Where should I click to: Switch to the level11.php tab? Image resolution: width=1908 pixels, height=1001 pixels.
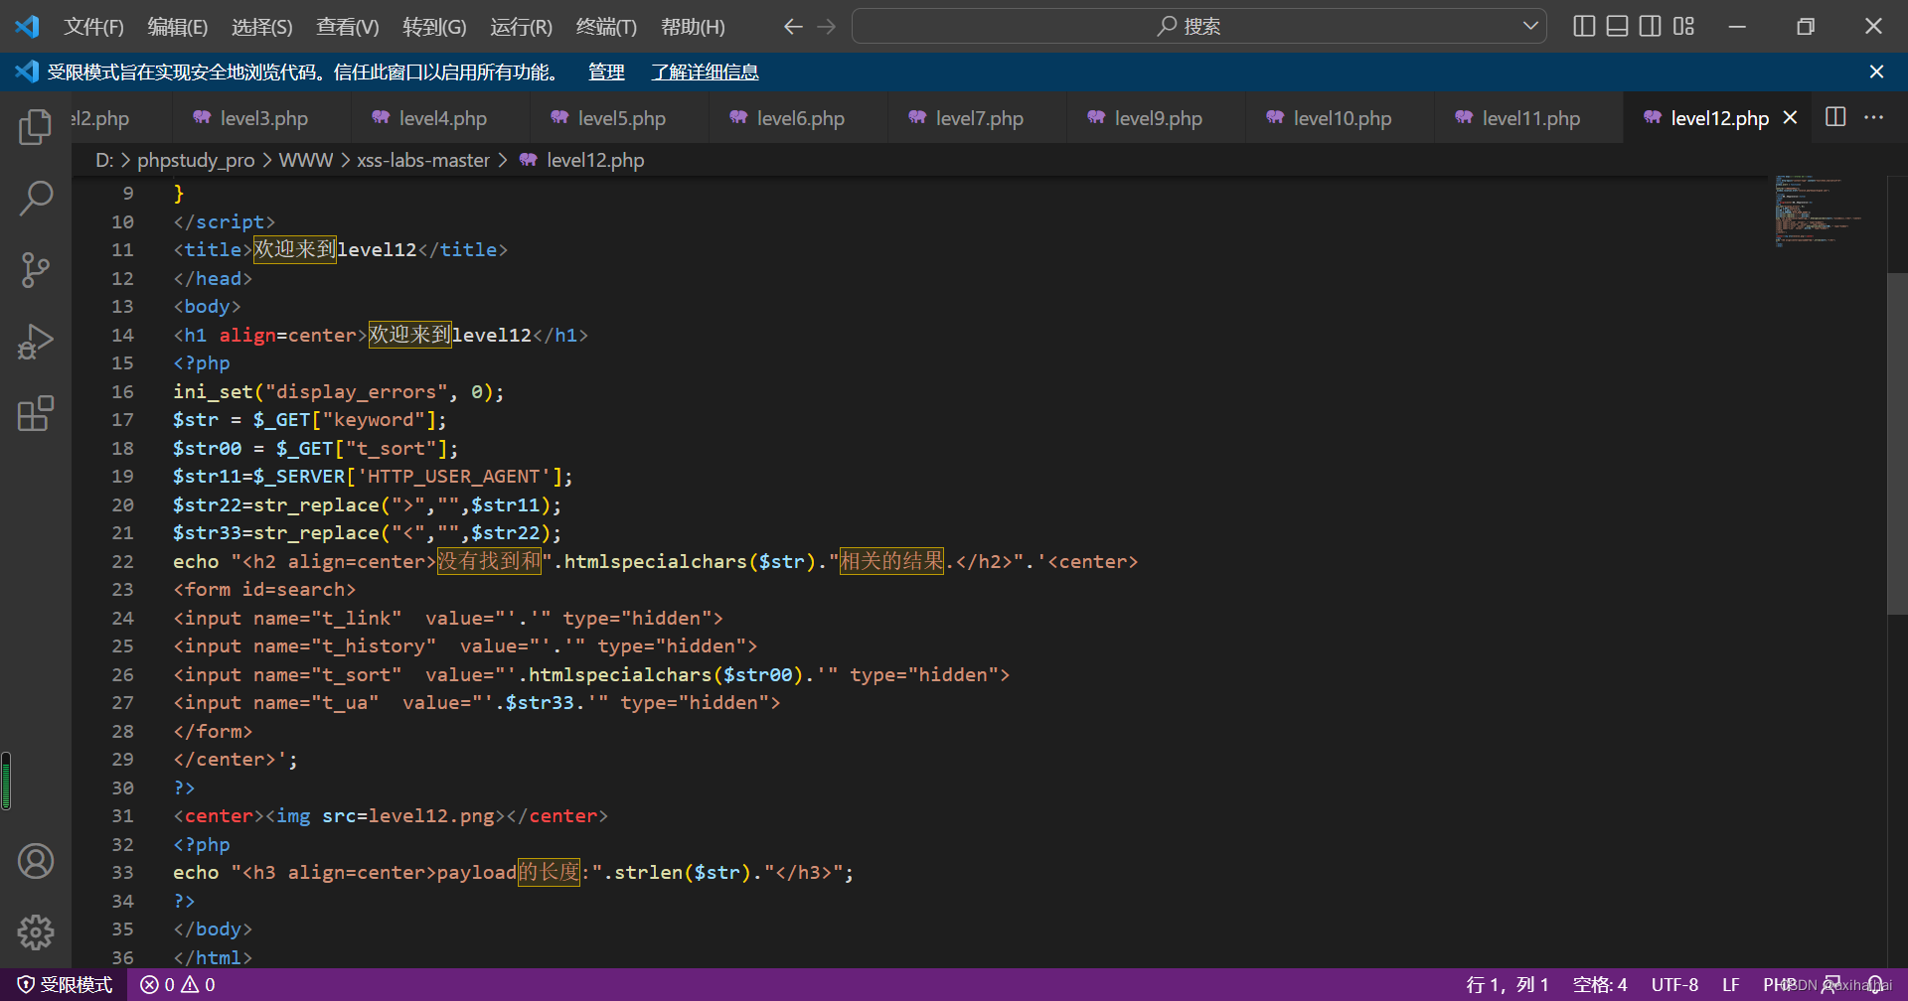1529,118
